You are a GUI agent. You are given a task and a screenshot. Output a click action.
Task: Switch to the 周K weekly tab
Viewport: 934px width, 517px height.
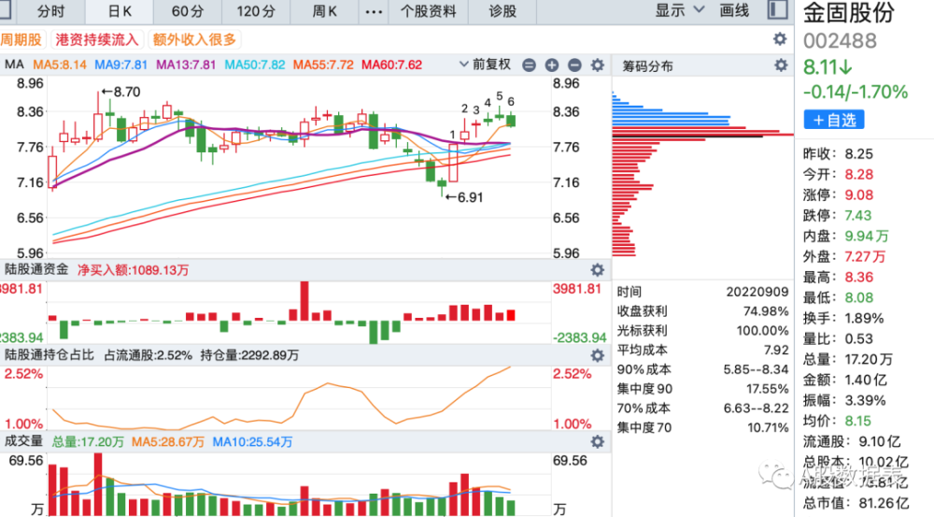325,11
